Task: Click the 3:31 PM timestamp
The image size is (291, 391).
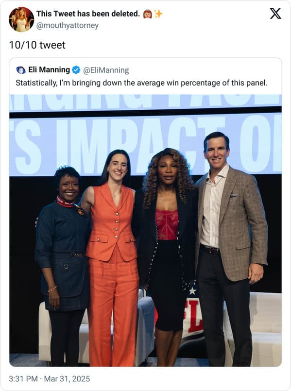Action: (x=23, y=379)
